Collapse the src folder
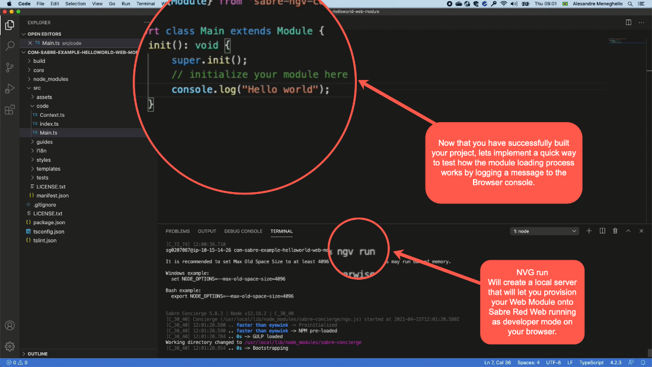Screen dimensions: 652x367 (37, 88)
